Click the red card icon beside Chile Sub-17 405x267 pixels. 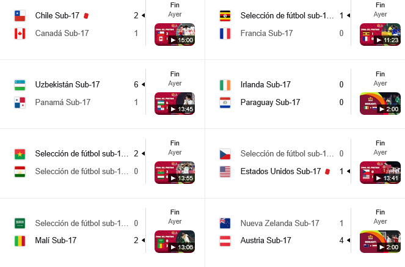click(x=86, y=15)
